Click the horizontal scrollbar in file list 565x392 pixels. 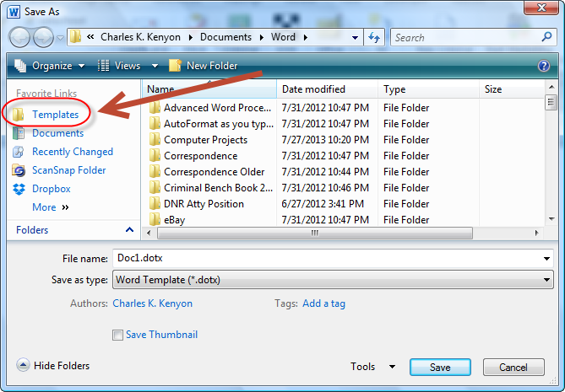click(315, 233)
